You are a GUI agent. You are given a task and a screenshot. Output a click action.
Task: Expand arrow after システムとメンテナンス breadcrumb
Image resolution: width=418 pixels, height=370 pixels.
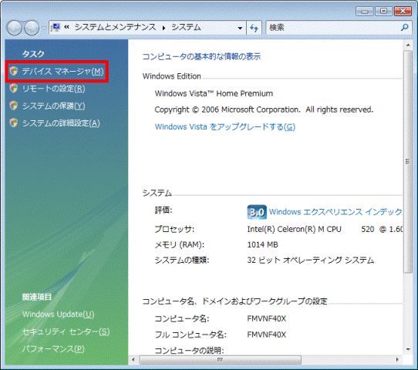[x=163, y=28]
